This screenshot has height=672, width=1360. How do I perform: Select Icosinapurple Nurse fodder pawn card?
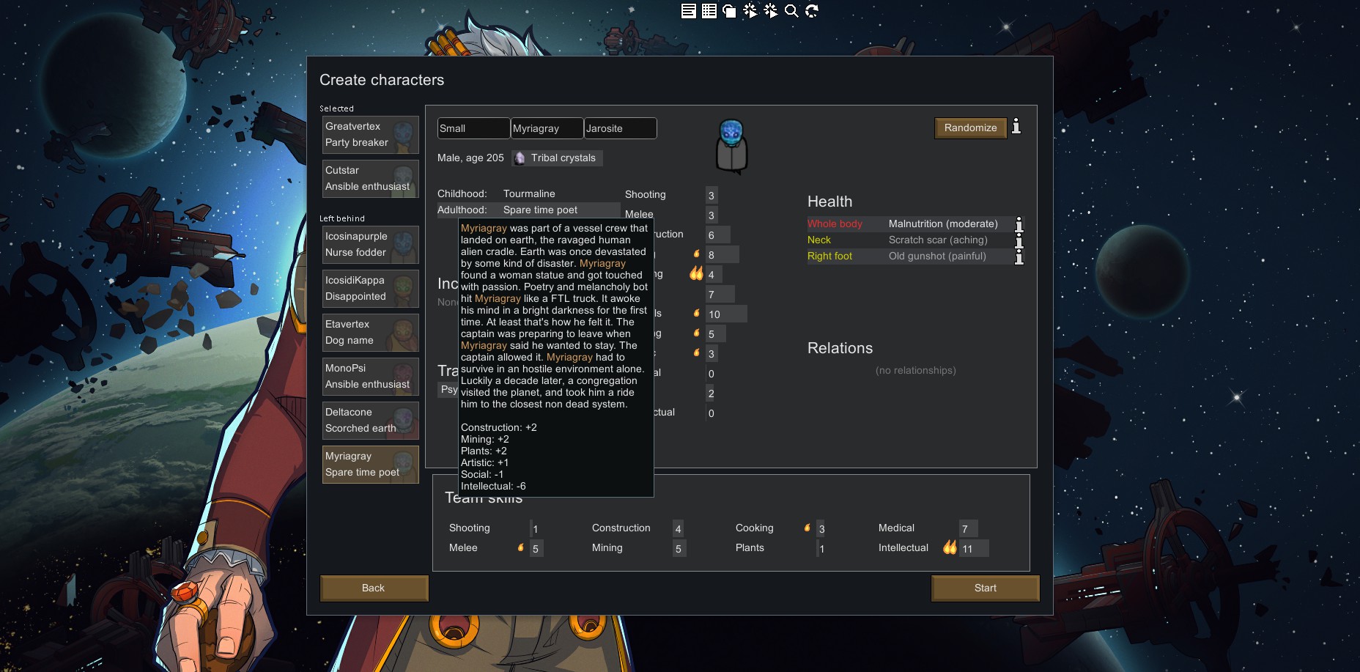coord(371,245)
